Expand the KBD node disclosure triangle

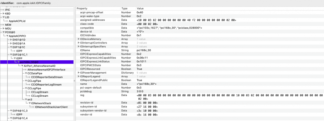(x=4, y=13)
